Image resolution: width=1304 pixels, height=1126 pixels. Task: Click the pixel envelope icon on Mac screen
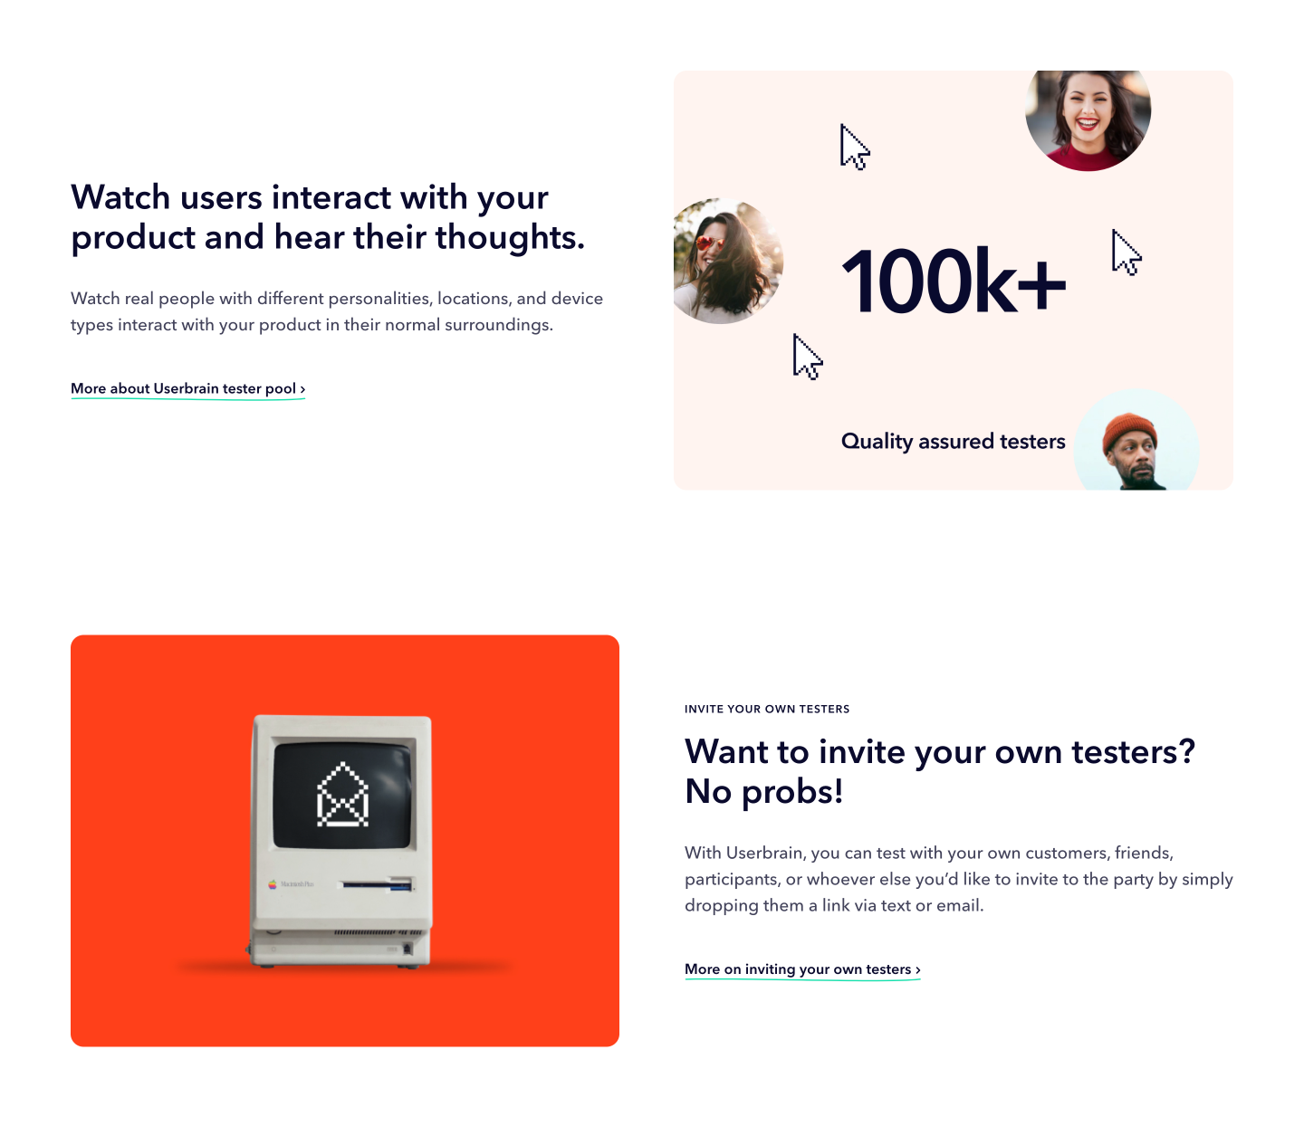click(342, 795)
